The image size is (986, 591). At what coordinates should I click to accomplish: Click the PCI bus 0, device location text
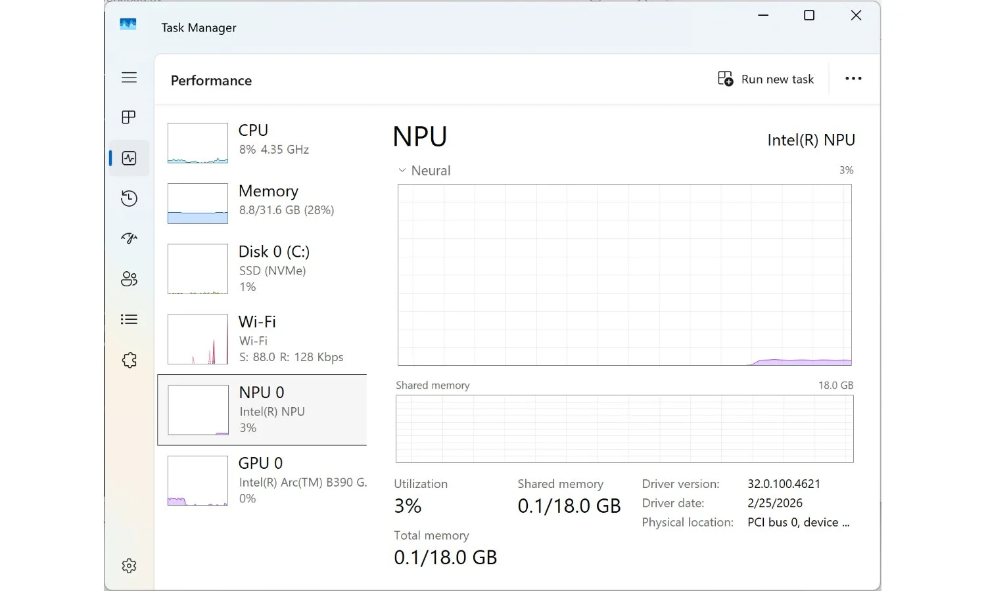click(x=798, y=523)
